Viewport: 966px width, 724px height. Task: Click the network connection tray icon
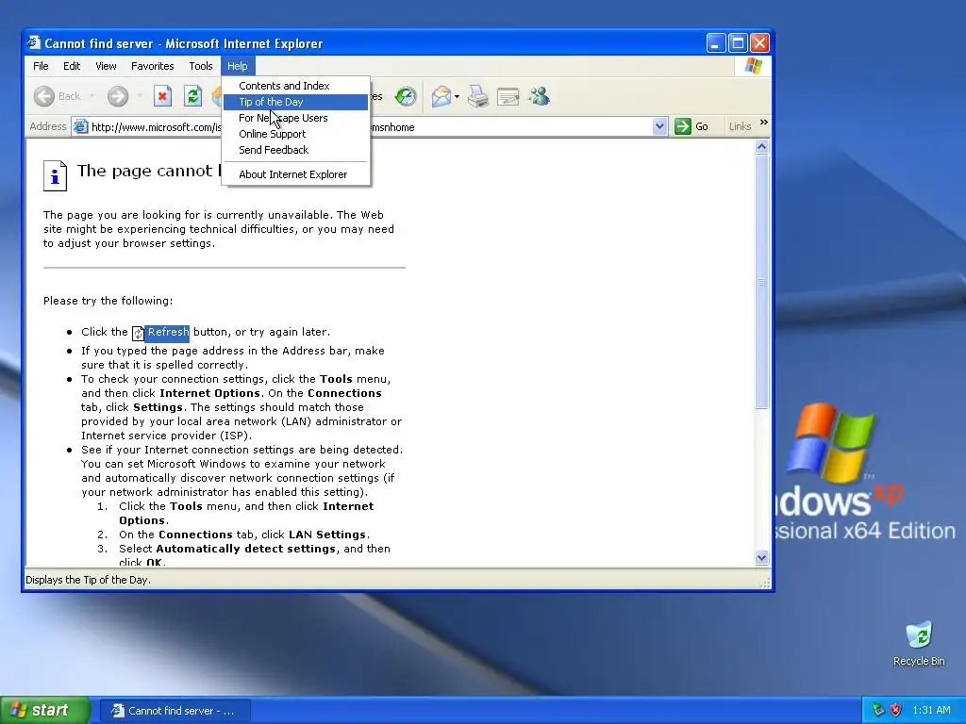click(878, 710)
